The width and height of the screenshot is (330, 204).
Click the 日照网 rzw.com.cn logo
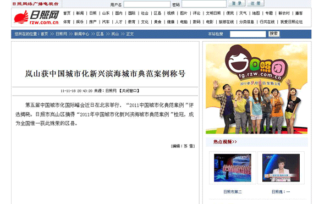coord(37,17)
